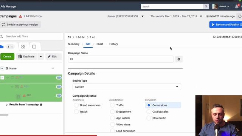Click the ad set row grid icon
242x136 pixels.
click(x=17, y=87)
